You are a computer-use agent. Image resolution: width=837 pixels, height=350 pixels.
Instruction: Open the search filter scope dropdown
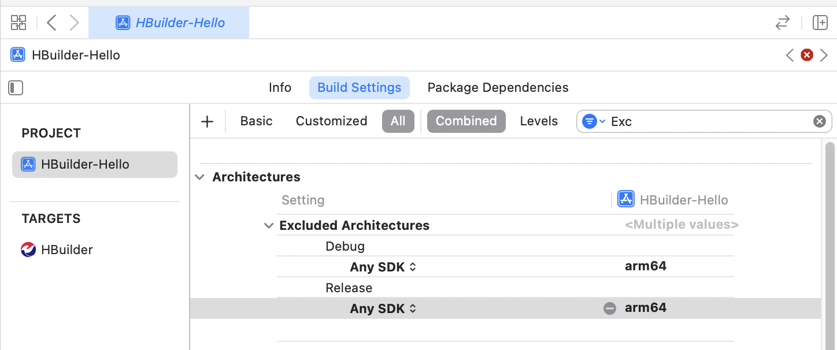coord(593,121)
